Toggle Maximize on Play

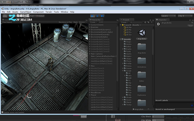(65, 22)
